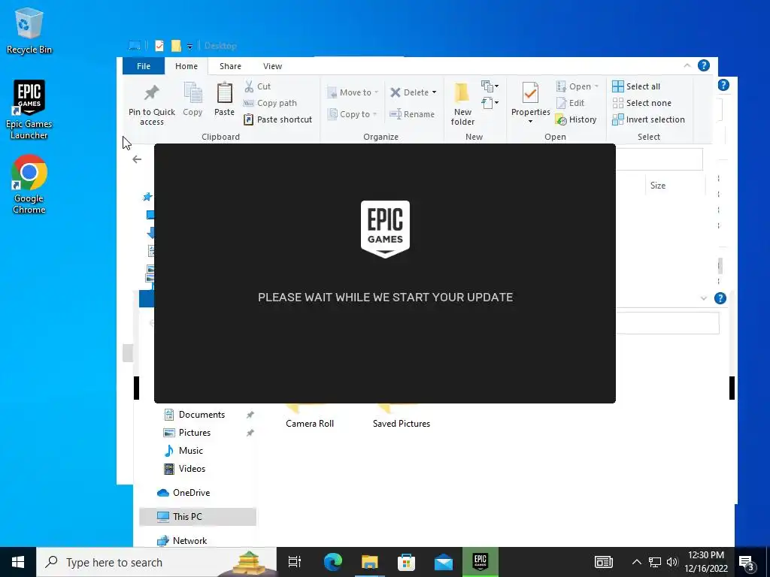Viewport: 770px width, 577px height.
Task: Create a New folder from the ribbon
Action: 462,104
